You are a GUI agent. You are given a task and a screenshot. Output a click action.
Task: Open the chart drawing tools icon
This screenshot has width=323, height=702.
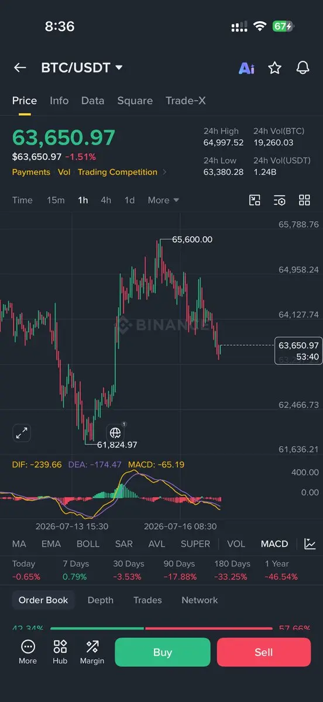[255, 201]
